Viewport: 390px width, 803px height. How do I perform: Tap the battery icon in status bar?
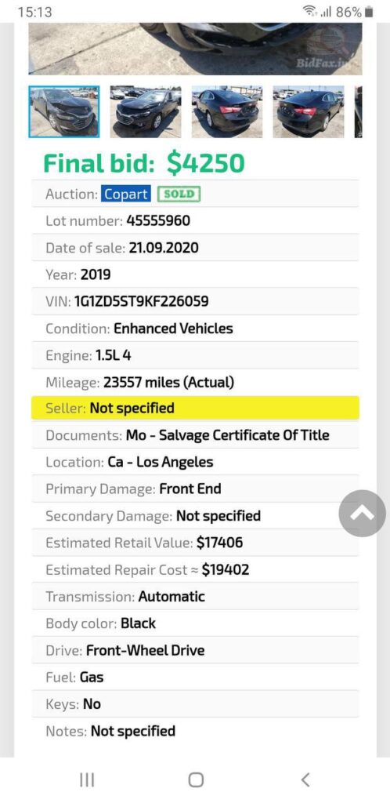coord(369,11)
